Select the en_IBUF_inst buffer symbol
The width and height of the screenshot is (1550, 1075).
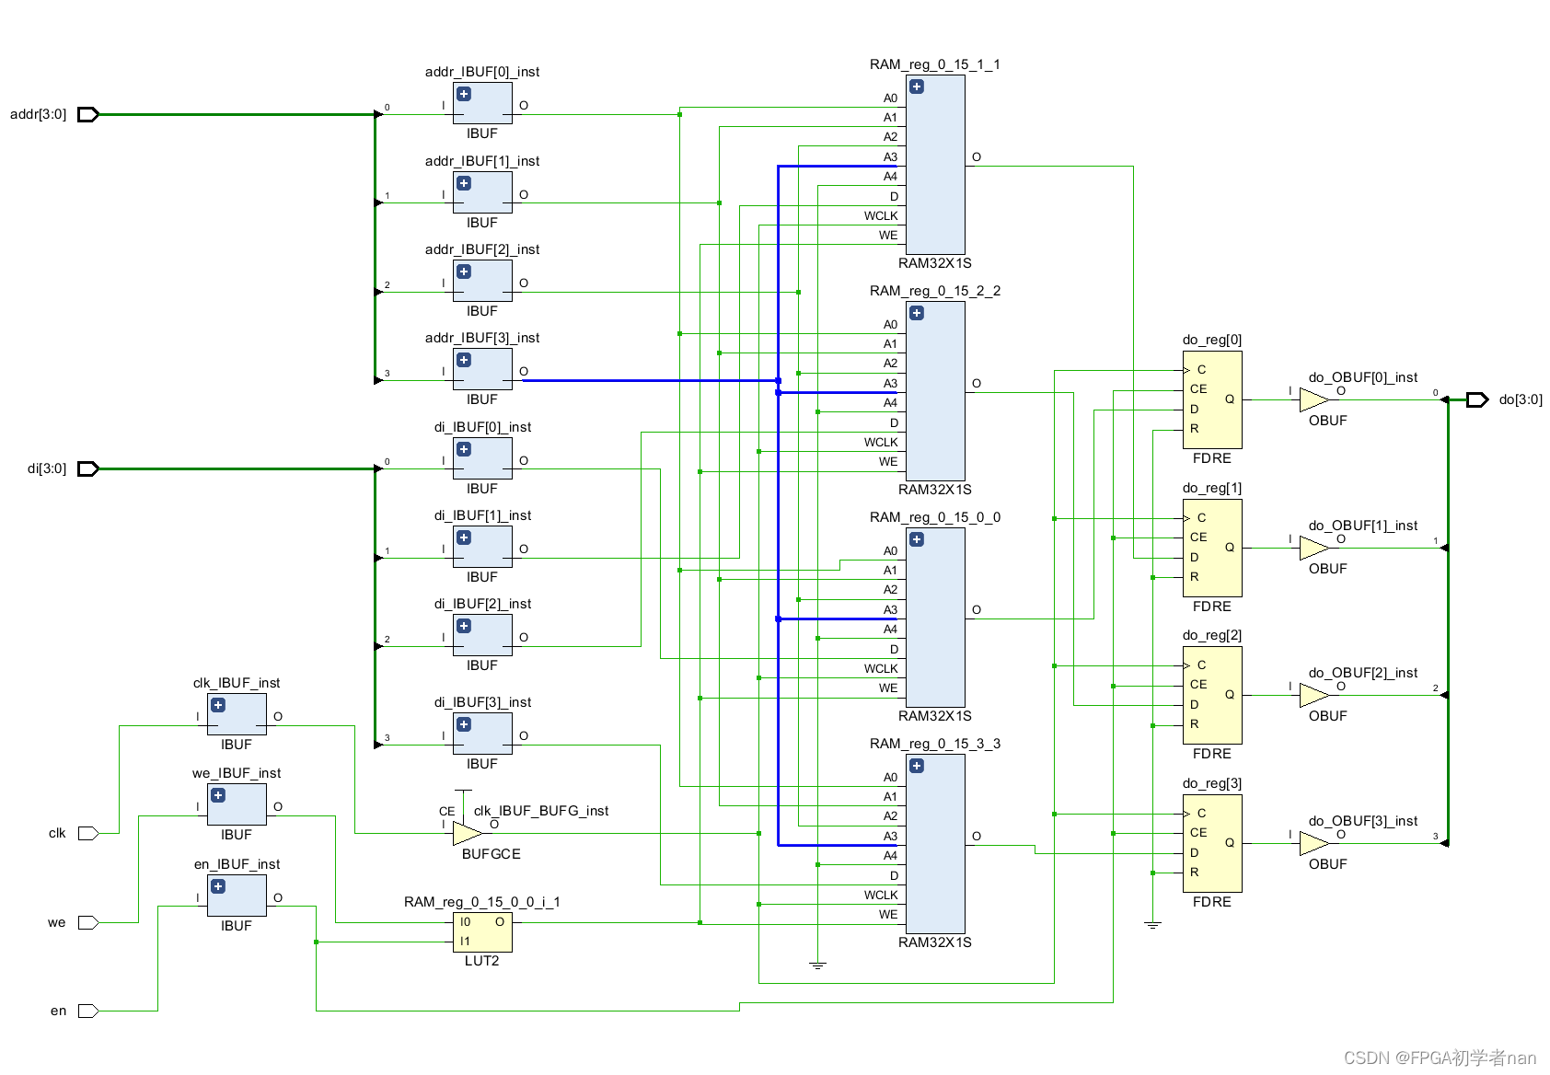click(236, 894)
